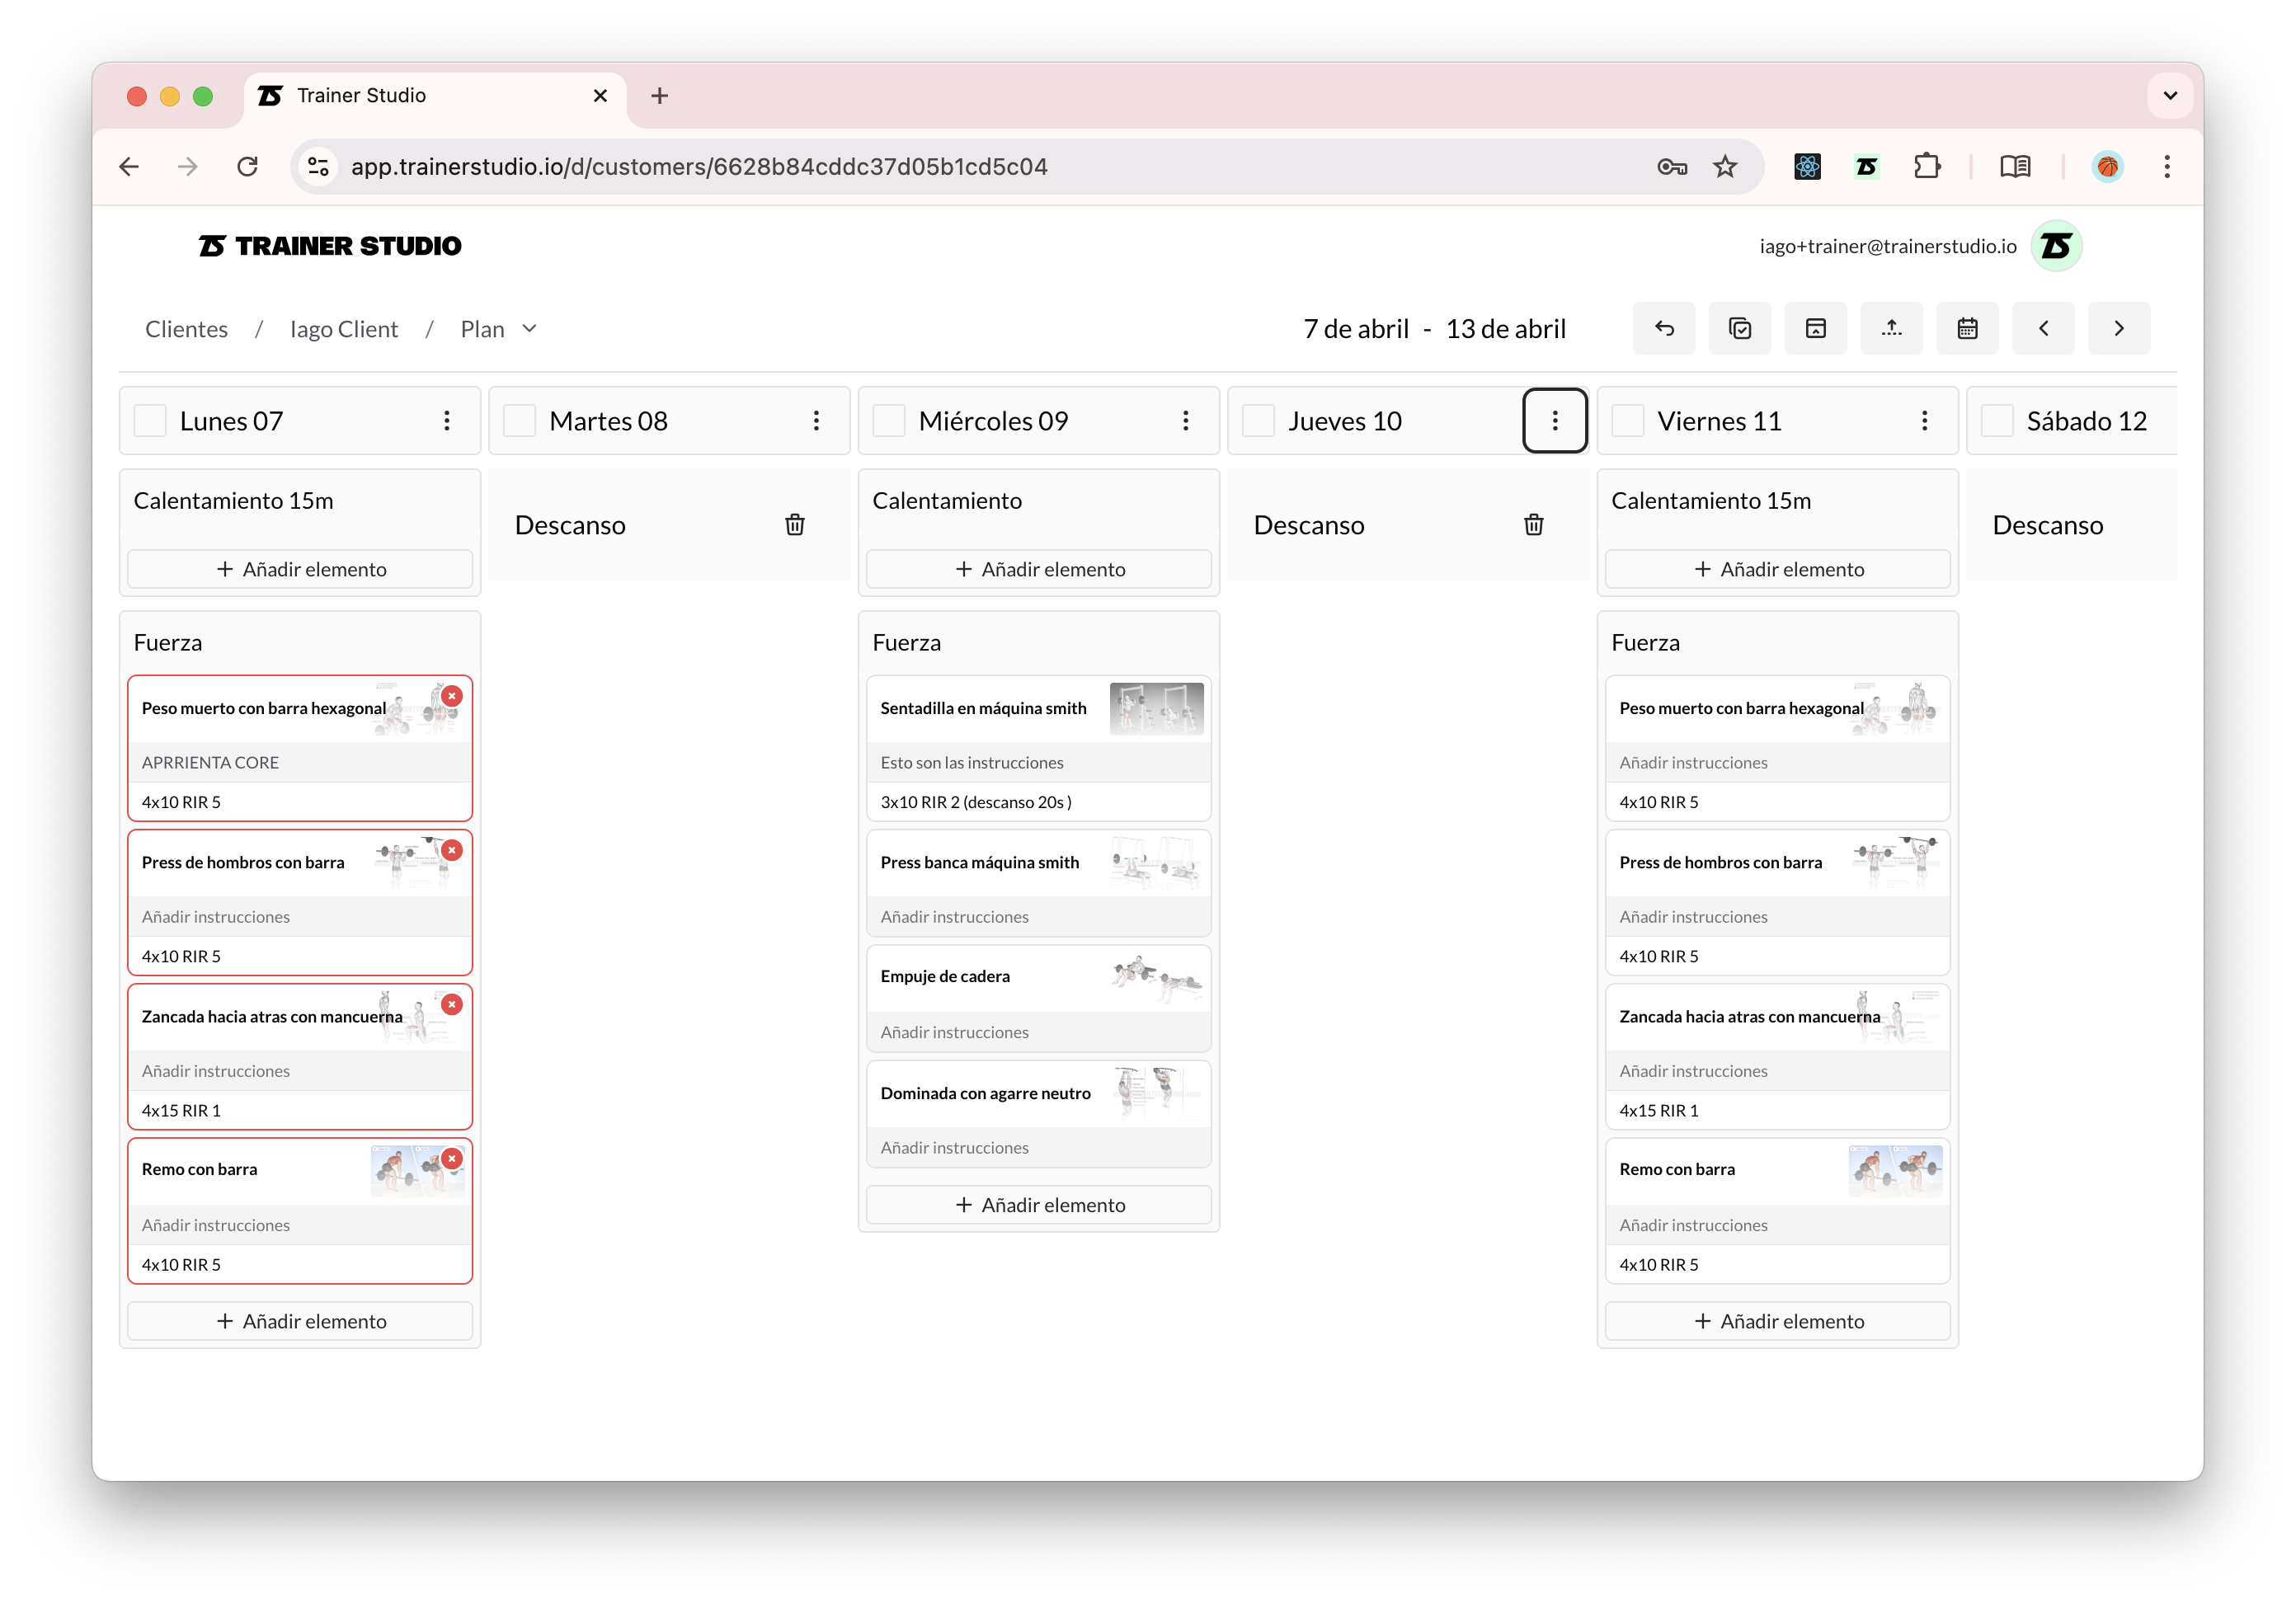This screenshot has width=2296, height=1603.
Task: Check the Sábado 12 day checkbox
Action: pyautogui.click(x=1997, y=420)
